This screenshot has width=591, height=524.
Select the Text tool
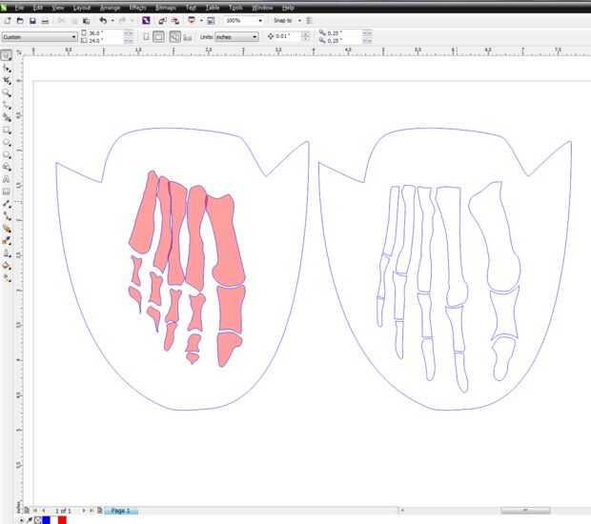tap(7, 179)
